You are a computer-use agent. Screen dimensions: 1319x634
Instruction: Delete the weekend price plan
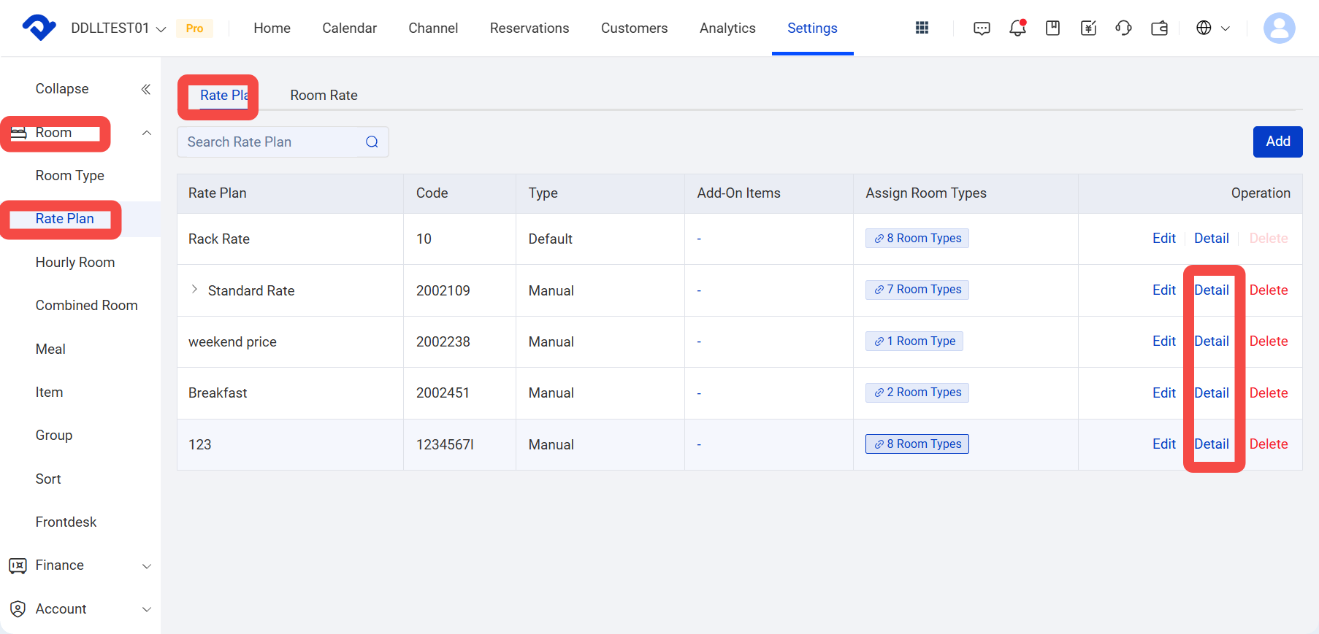(x=1268, y=341)
